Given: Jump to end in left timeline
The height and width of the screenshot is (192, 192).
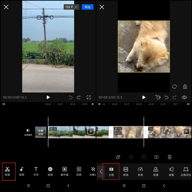Looking at the screenshot, I should click(x=93, y=104).
